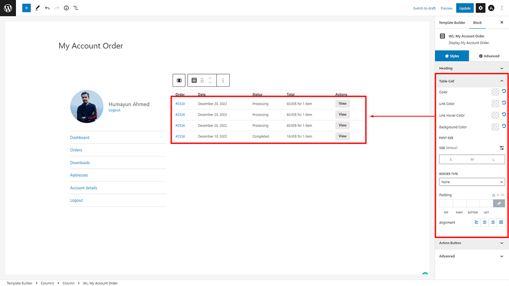Click the document Details info icon

(66, 8)
